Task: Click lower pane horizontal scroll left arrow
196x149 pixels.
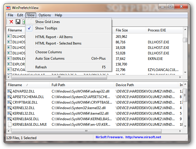Action: coord(8,131)
